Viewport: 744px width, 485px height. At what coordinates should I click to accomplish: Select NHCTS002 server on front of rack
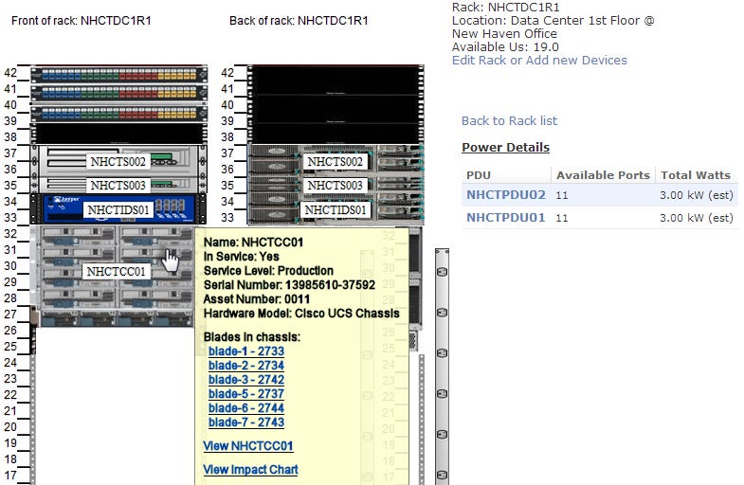(118, 162)
